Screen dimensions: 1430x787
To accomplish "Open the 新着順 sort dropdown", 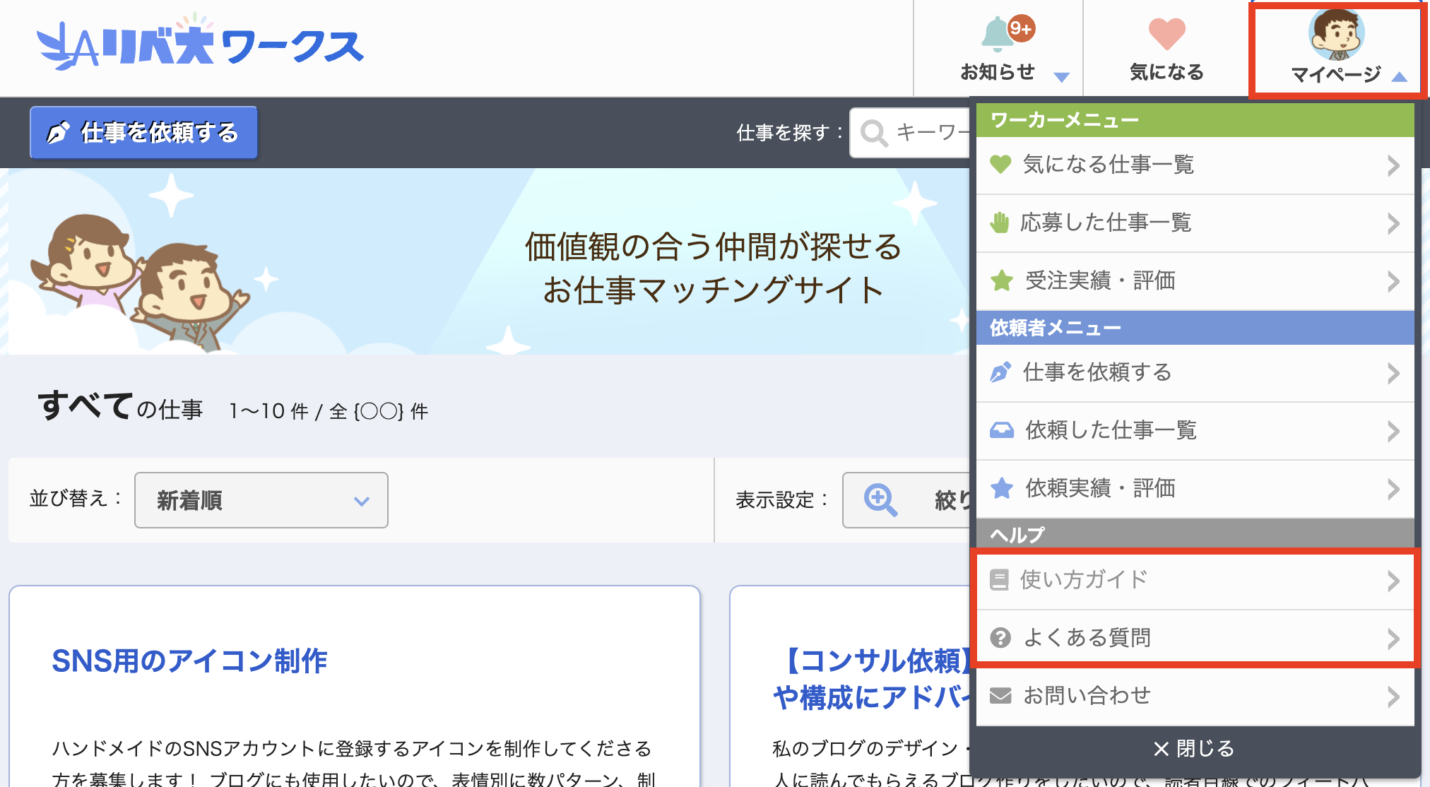I will point(261,500).
